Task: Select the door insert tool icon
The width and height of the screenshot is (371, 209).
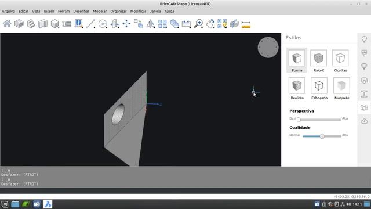Action: click(43, 24)
